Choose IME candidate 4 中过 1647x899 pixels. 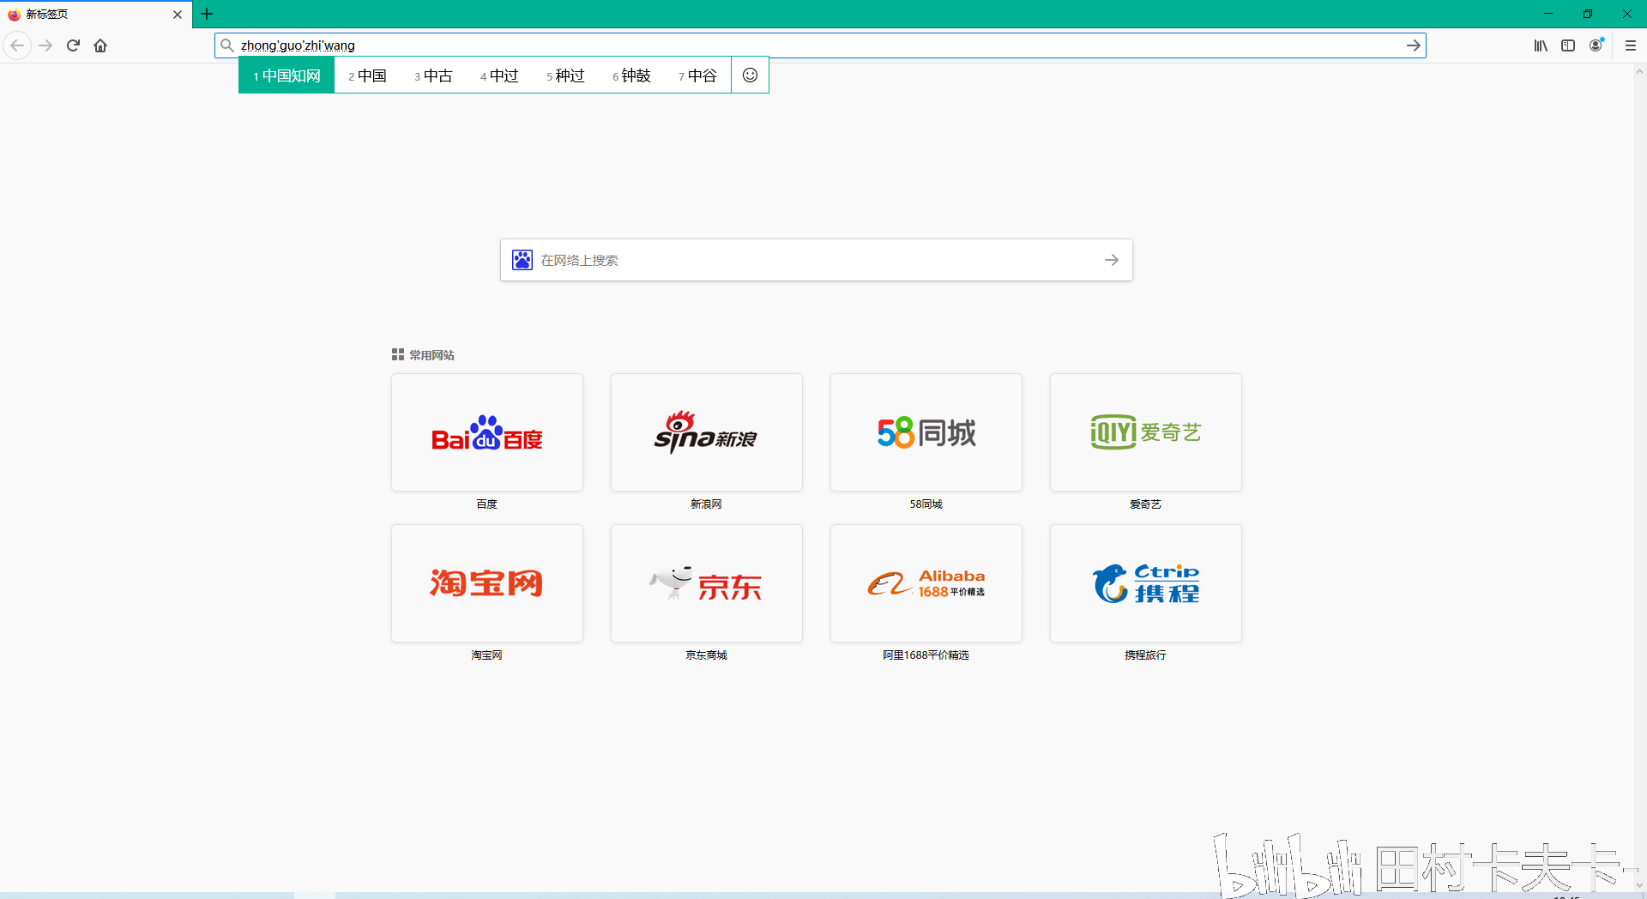click(499, 75)
